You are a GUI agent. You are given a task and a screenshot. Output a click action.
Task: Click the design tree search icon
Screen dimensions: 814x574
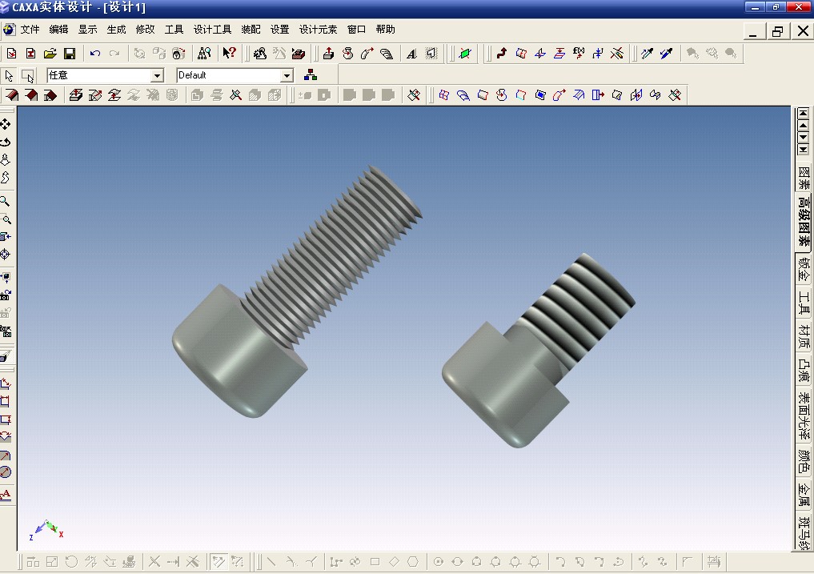(x=204, y=53)
